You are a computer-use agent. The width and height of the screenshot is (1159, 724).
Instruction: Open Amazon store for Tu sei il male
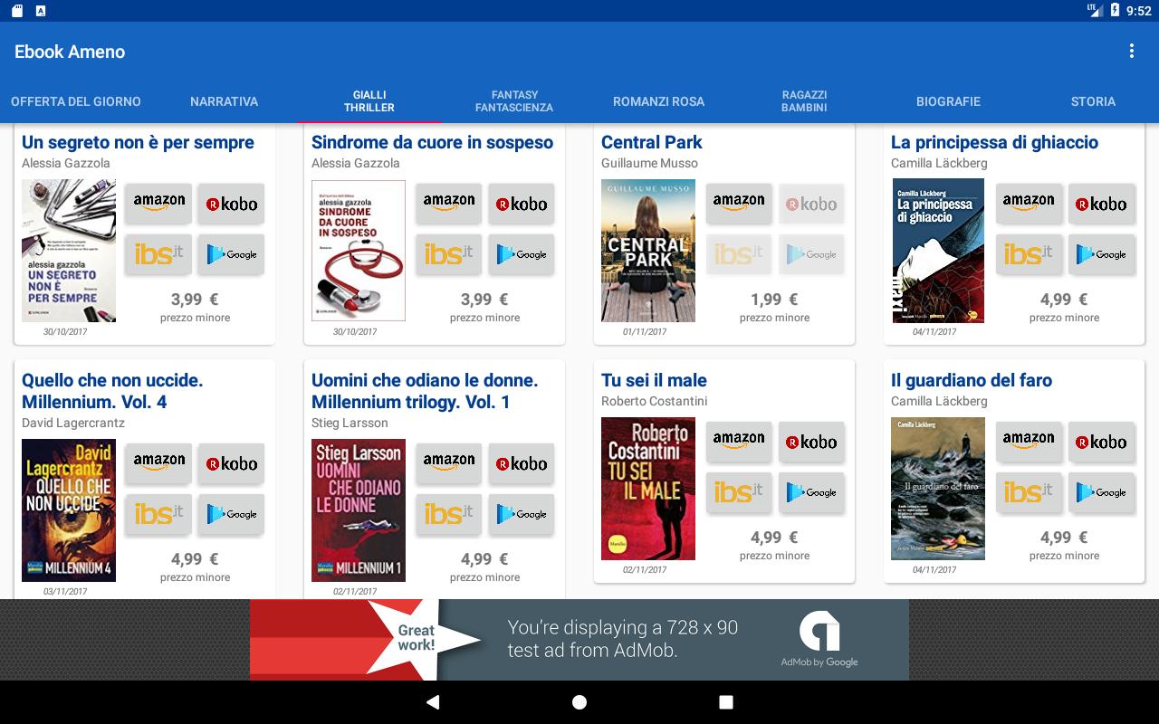click(739, 442)
